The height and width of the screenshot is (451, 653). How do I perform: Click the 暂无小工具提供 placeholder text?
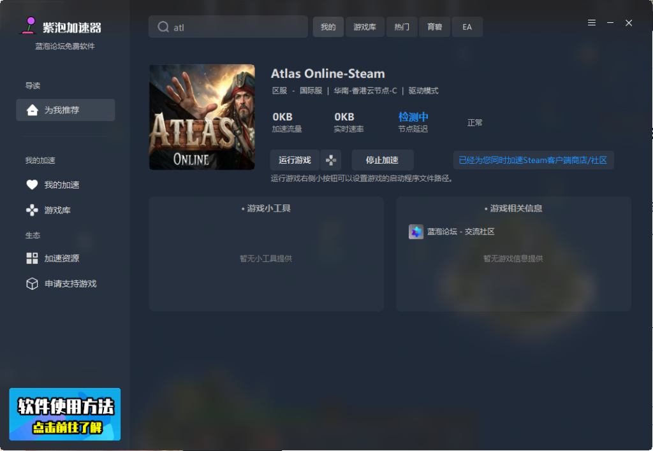tap(266, 259)
